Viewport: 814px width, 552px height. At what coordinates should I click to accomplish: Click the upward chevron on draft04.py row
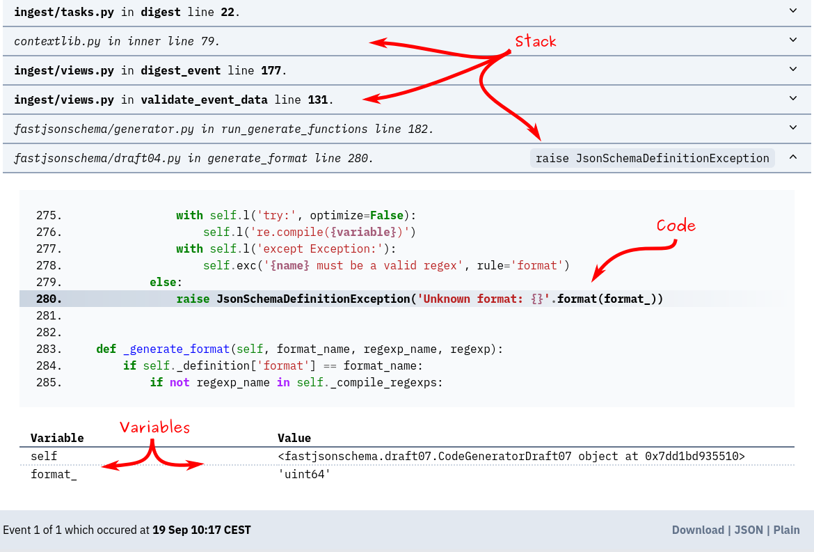[x=792, y=157]
